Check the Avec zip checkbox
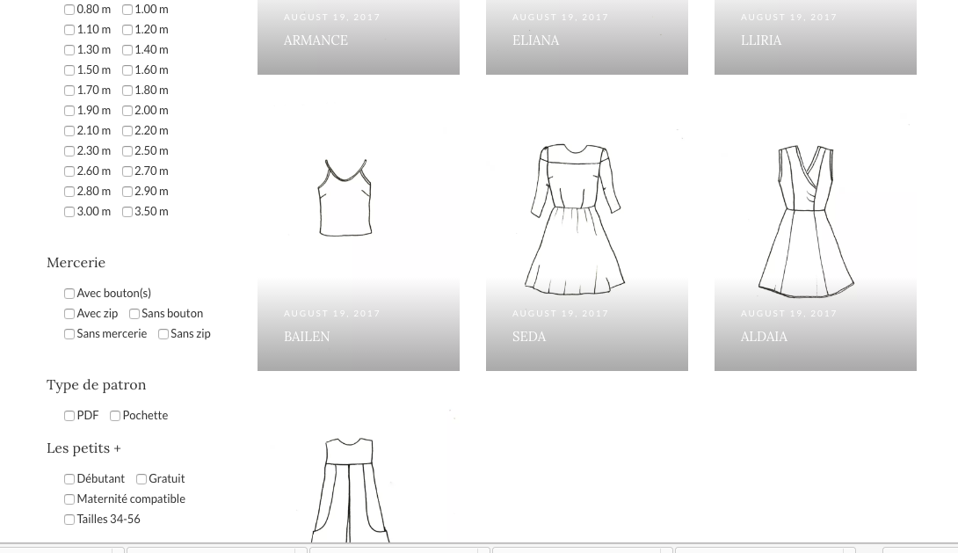958x553 pixels. (x=69, y=314)
